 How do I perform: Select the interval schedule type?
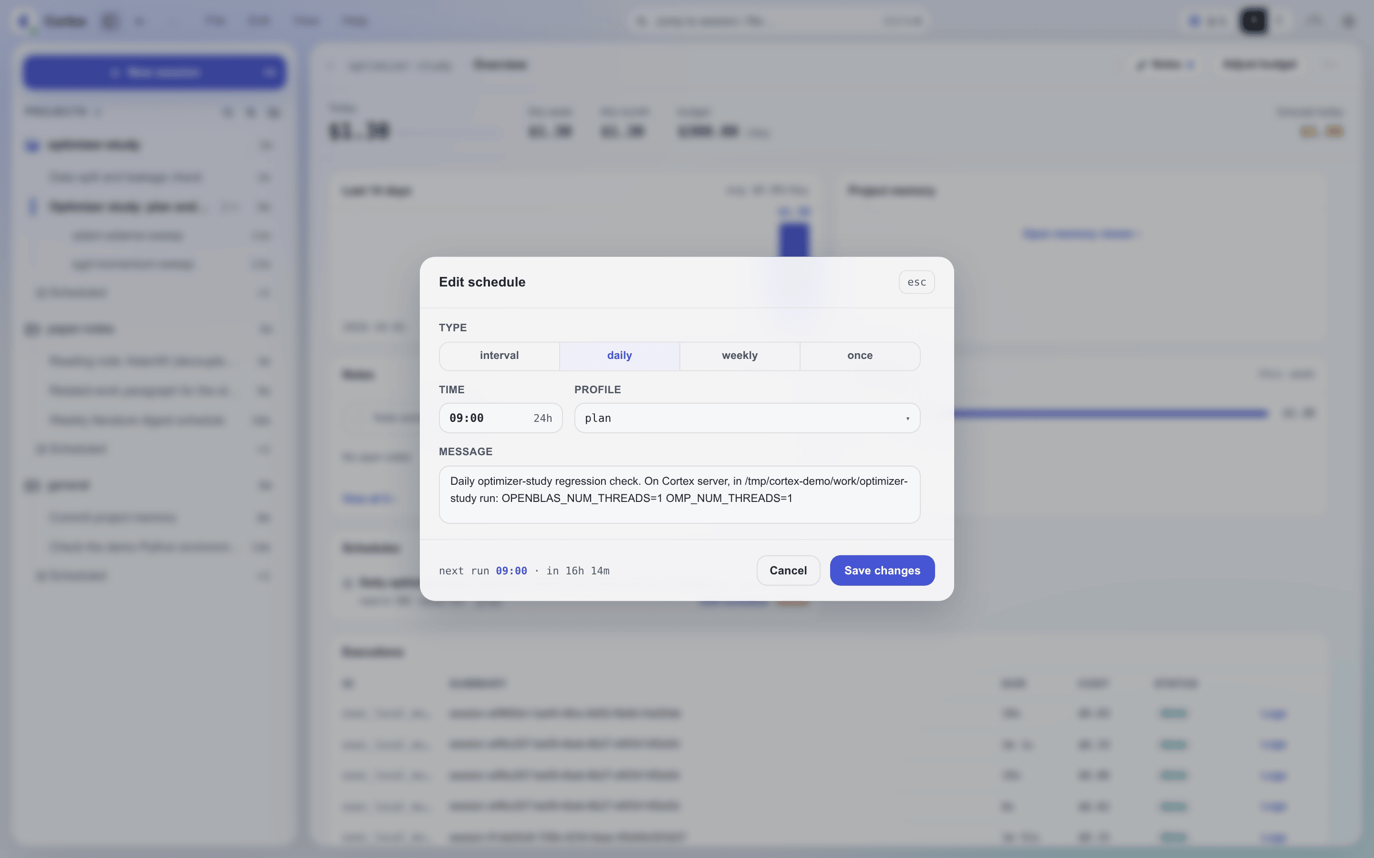499,356
